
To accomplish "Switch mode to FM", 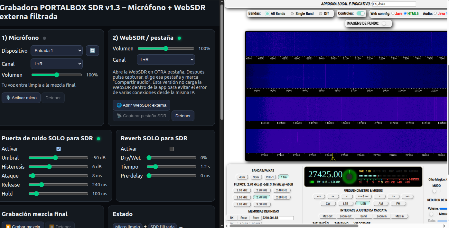I will (x=398, y=204).
